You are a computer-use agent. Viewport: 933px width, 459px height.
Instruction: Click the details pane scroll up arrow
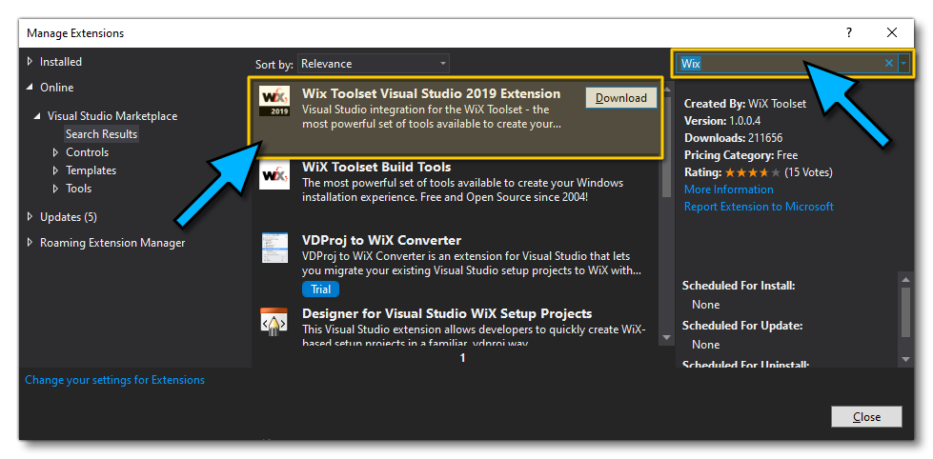click(905, 279)
